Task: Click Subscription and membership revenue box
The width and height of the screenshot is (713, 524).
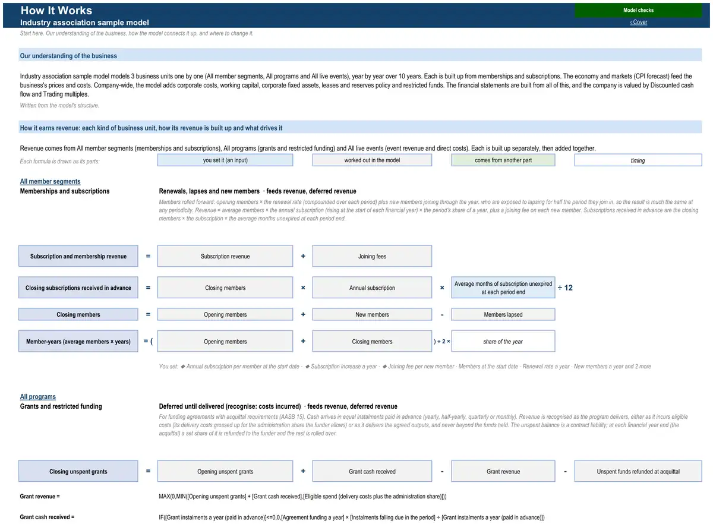Action: point(78,256)
